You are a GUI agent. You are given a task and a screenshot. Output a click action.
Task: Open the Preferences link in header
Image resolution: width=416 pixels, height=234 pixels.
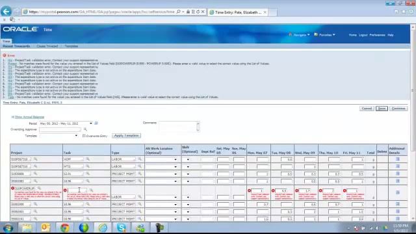[377, 35]
